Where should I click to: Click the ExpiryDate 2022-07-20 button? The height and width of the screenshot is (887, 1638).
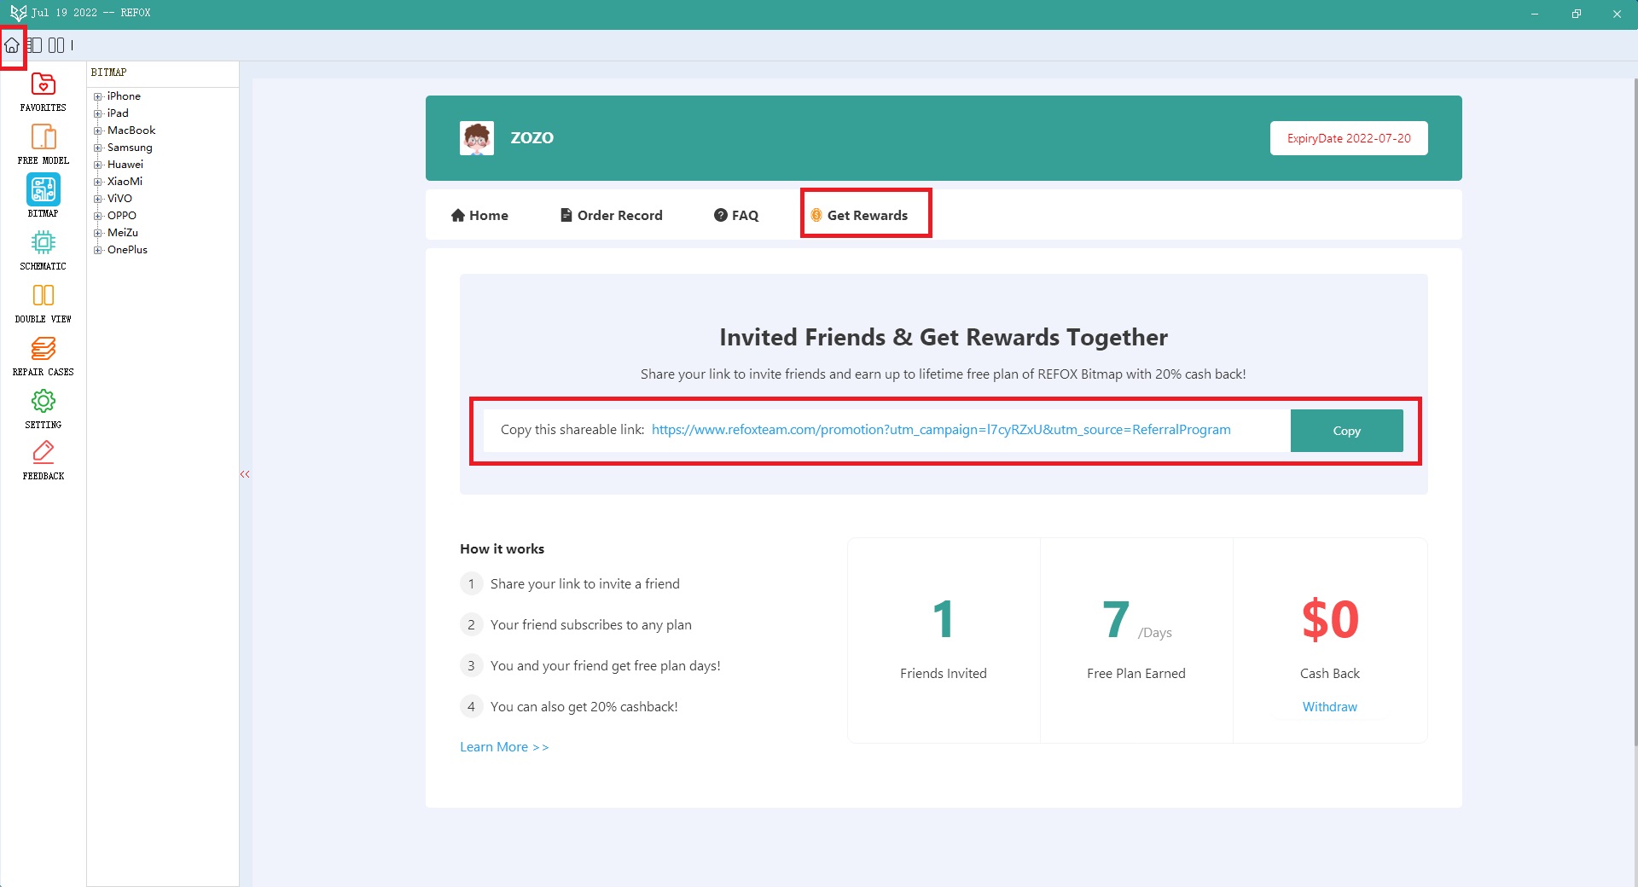tap(1349, 138)
